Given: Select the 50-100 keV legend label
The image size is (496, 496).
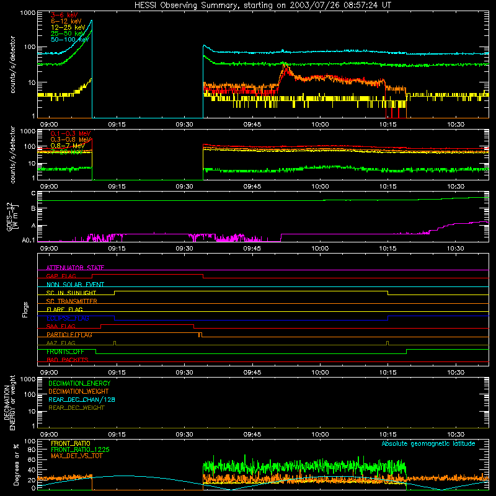Looking at the screenshot, I should 70,39.
